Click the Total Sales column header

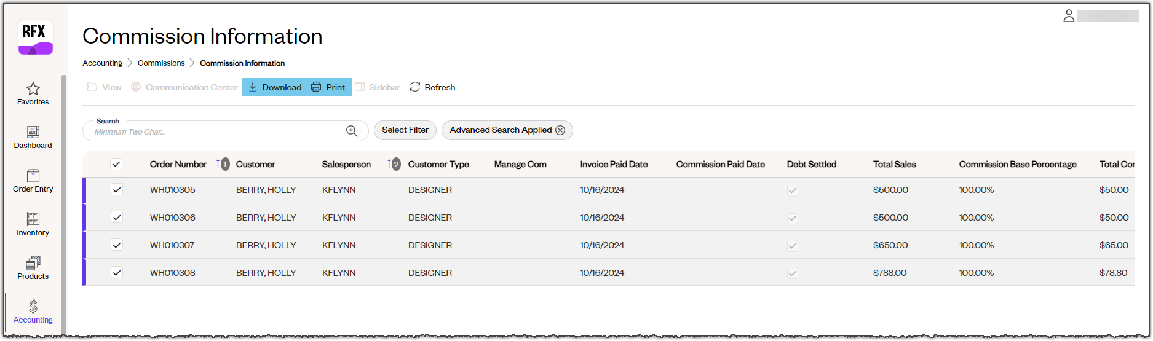[x=894, y=164]
